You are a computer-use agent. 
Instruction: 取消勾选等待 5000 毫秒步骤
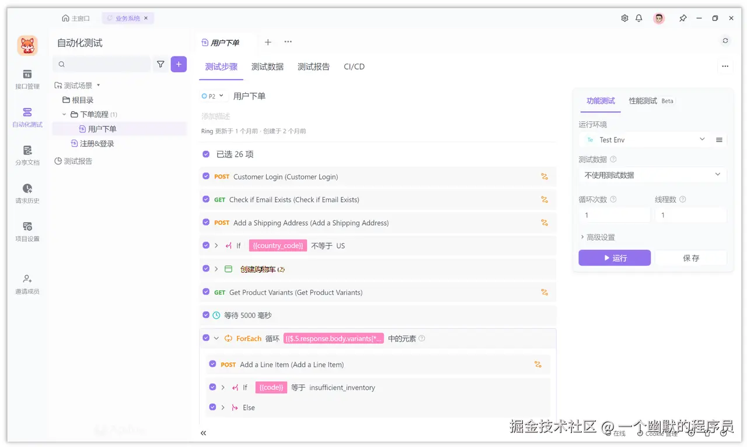[x=205, y=315]
